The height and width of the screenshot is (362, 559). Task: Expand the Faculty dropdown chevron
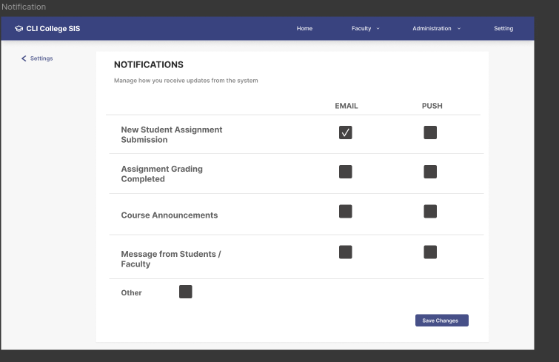pos(378,29)
